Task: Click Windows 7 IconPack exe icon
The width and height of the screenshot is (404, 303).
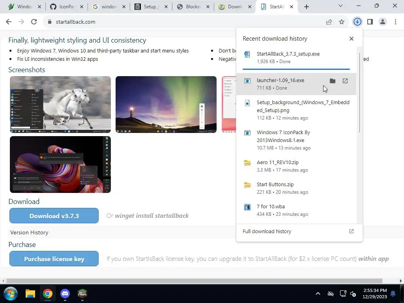Action: click(247, 133)
